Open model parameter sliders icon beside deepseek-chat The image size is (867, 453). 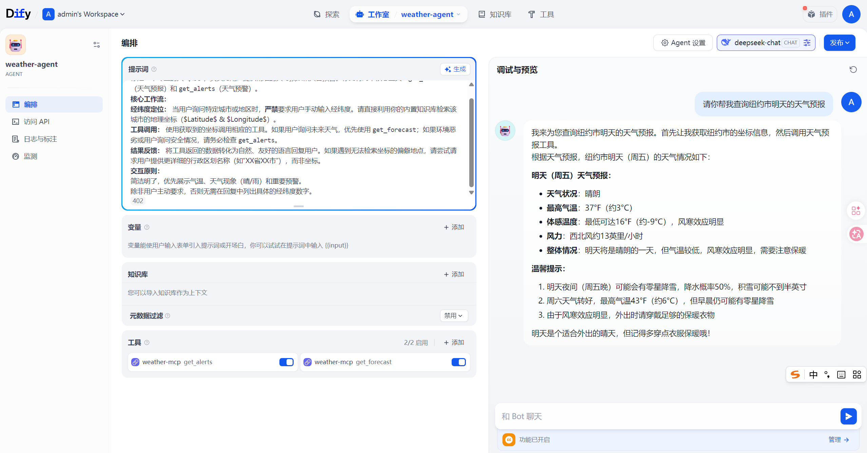807,43
